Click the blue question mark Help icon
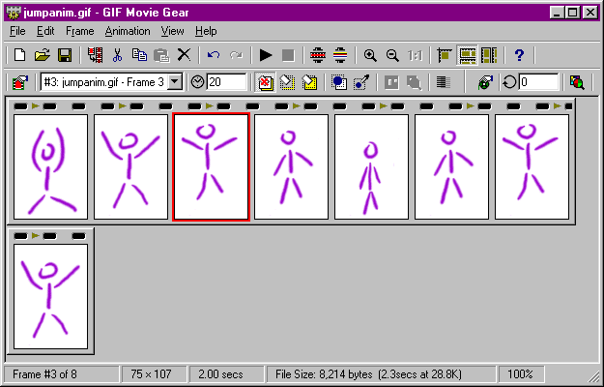Image resolution: width=604 pixels, height=387 pixels. [519, 56]
